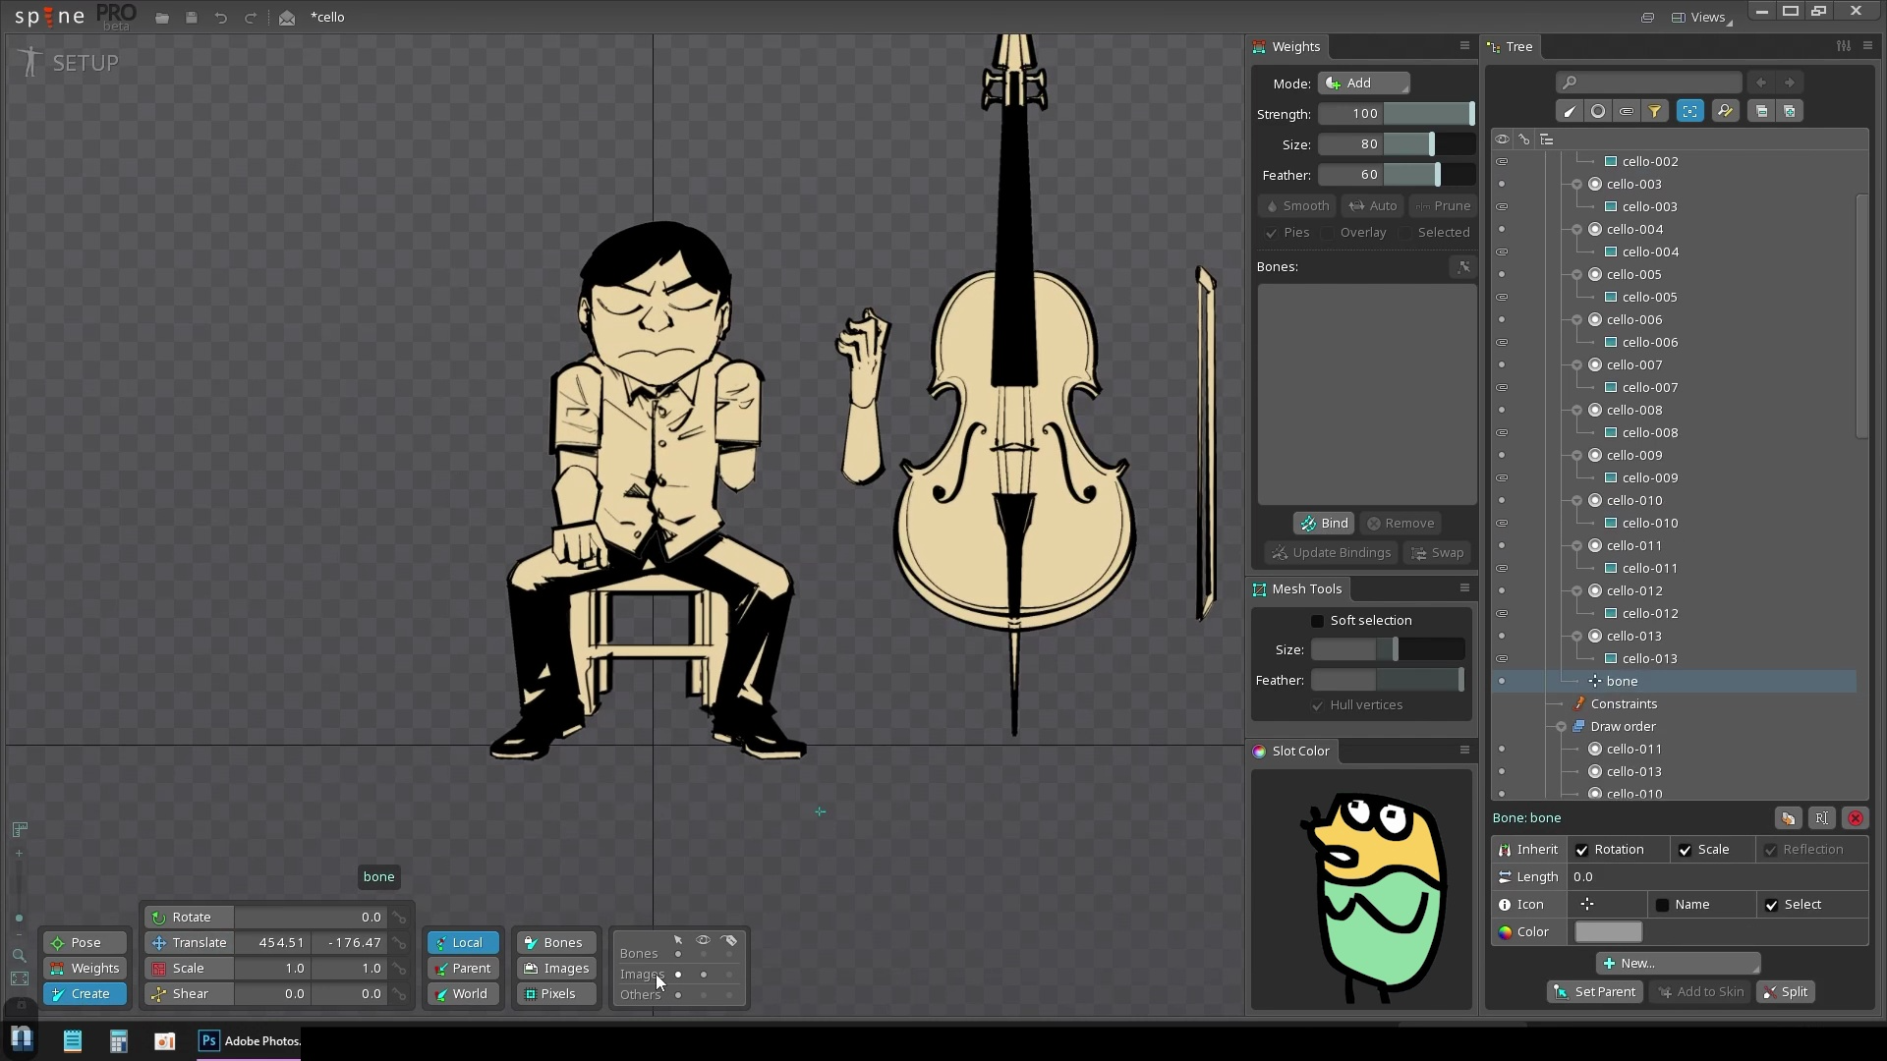This screenshot has width=1887, height=1061.
Task: Click the Swap icon under Bones list
Action: (1437, 552)
